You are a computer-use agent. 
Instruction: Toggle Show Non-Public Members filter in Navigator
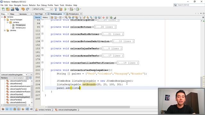pos(15,109)
